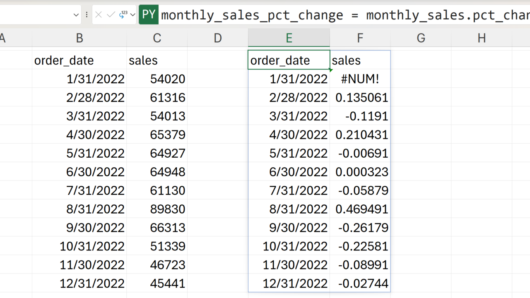The width and height of the screenshot is (530, 298).
Task: Select column H header
Action: 482,38
